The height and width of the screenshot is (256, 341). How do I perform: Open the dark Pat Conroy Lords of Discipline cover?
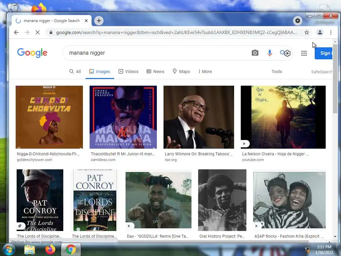[40, 200]
